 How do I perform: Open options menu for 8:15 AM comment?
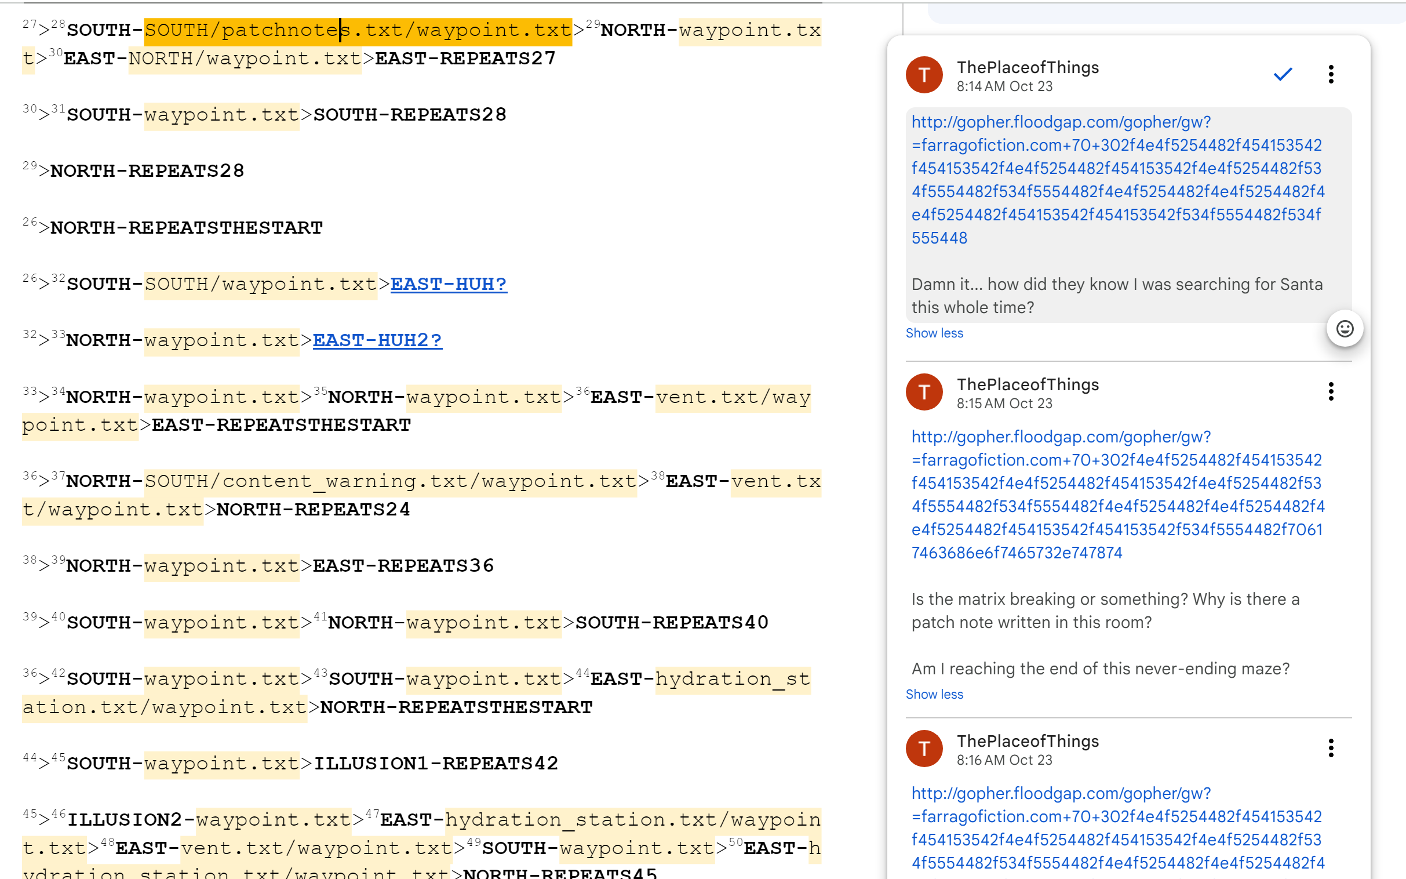click(x=1331, y=391)
